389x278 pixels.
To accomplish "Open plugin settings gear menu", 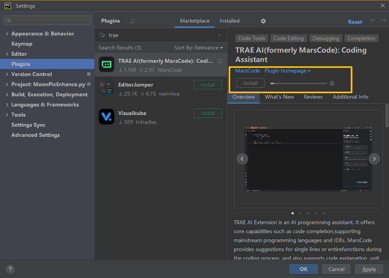I will point(263,21).
